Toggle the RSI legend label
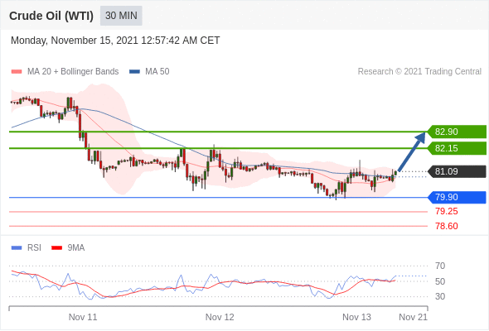The width and height of the screenshot is (489, 331). [x=34, y=248]
